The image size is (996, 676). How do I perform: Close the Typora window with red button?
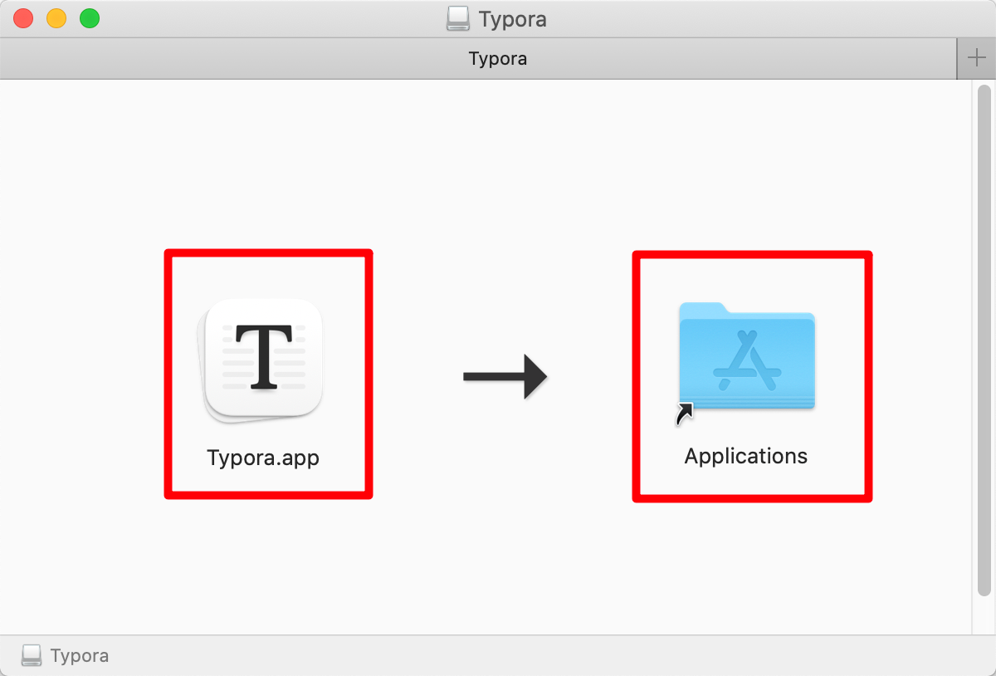[x=23, y=18]
